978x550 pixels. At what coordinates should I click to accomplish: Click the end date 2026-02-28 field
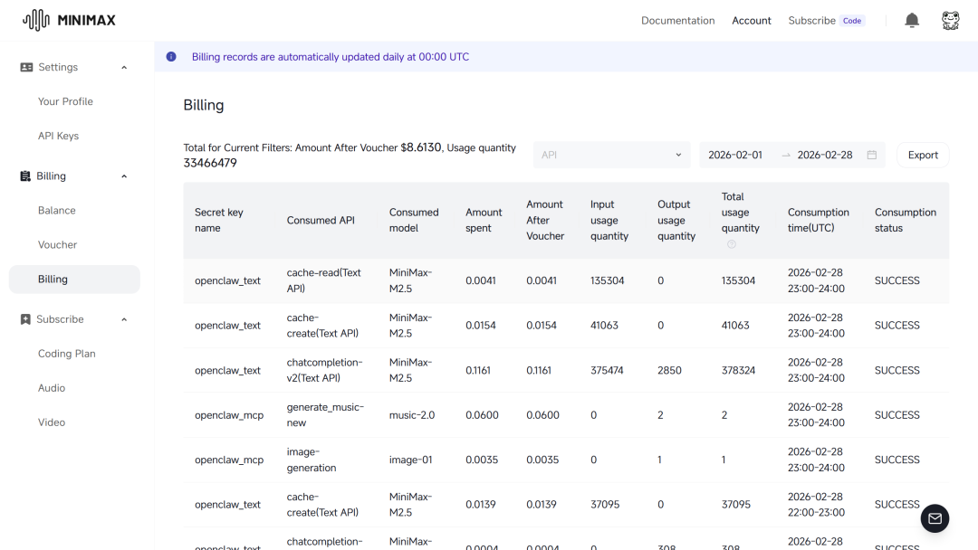click(x=824, y=155)
